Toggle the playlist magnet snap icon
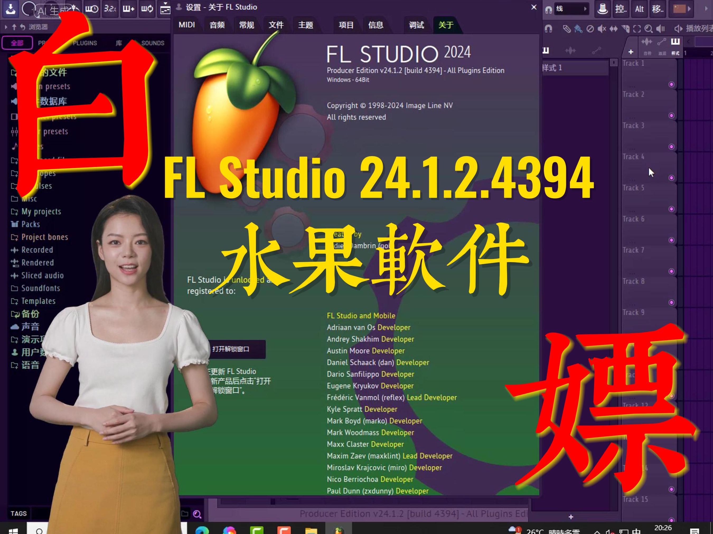Image resolution: width=713 pixels, height=534 pixels. point(548,29)
